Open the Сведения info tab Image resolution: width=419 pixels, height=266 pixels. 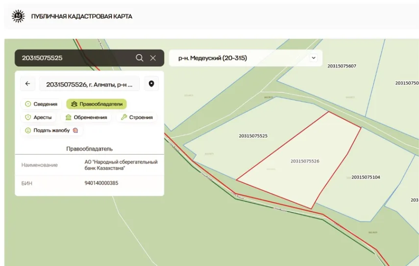coord(41,104)
